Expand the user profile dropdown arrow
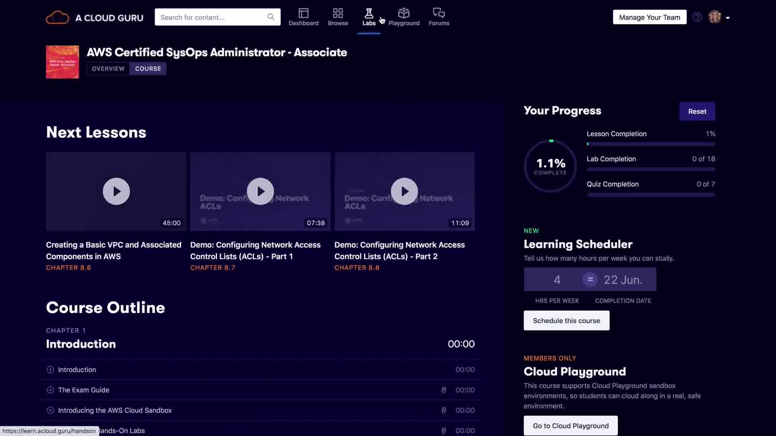Viewport: 776px width, 436px height. point(728,18)
